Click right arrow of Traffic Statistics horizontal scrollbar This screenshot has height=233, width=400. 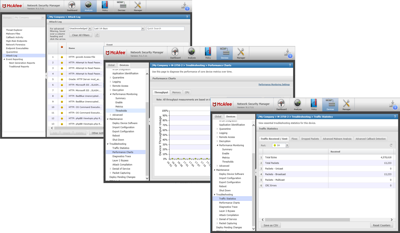tap(391, 220)
